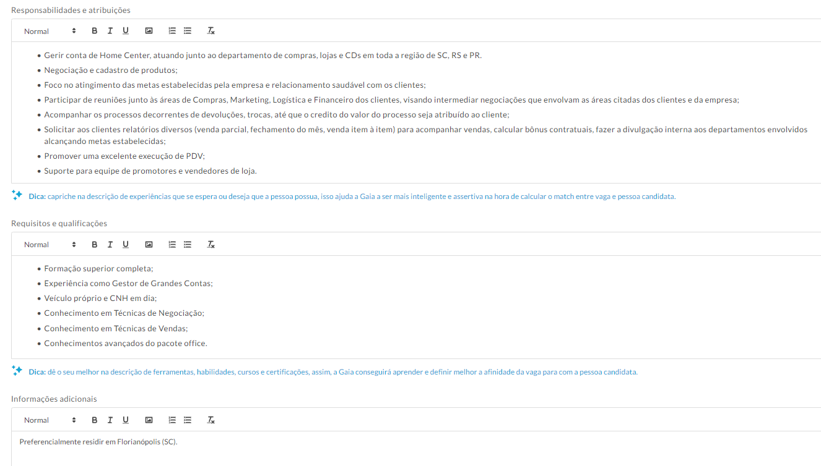This screenshot has width=821, height=466.
Task: Toggle underline in Informações adicionais toolbar
Action: tap(126, 420)
